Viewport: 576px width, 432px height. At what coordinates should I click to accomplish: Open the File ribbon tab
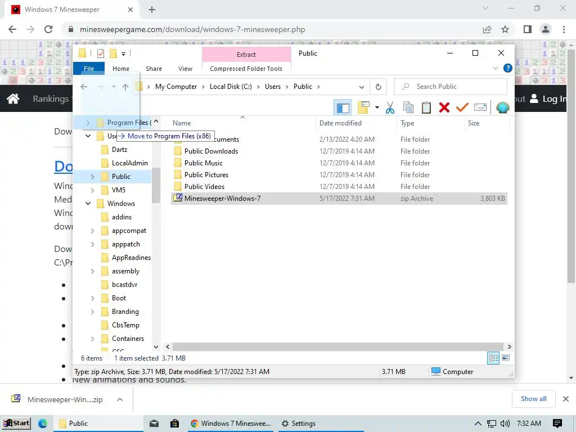tap(89, 69)
